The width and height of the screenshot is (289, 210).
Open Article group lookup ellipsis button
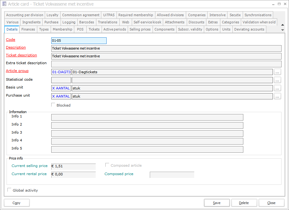[278, 72]
